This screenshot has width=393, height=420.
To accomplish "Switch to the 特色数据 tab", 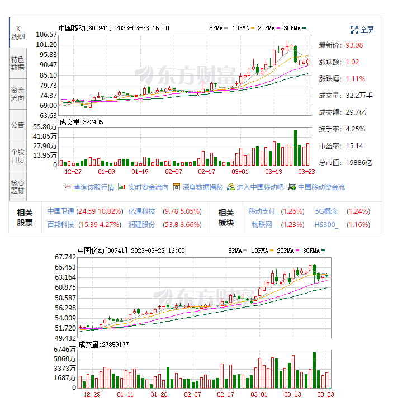I will pyautogui.click(x=18, y=64).
